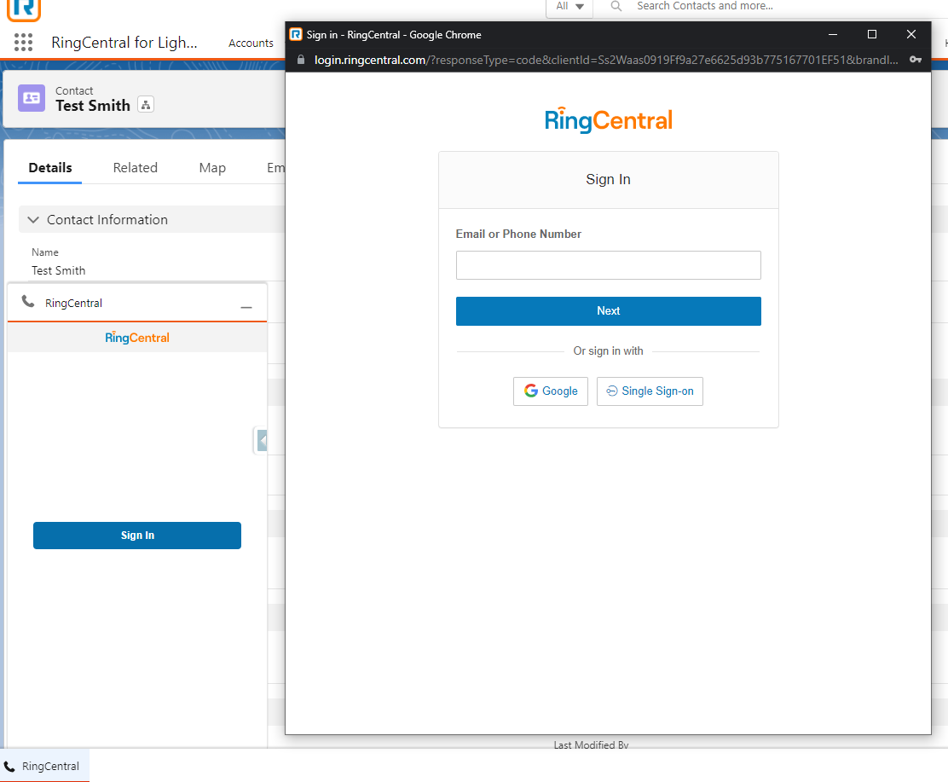
Task: Minimize the RingCentral softphone widget
Action: [246, 307]
